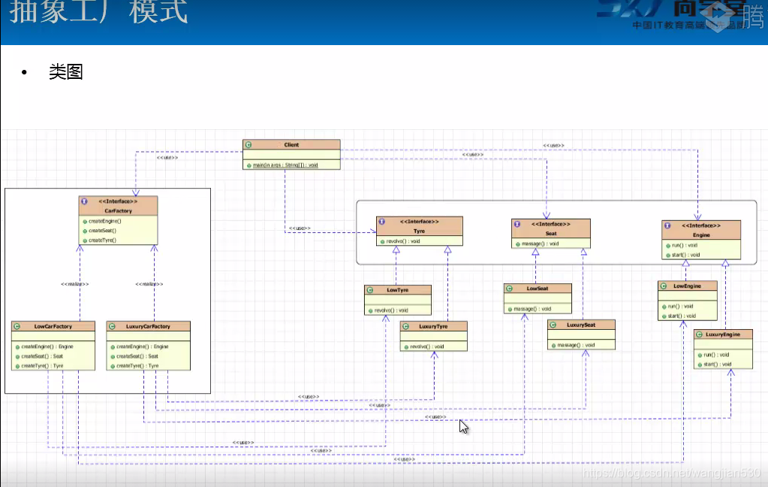Click the class icon on LuxuryTyre header
Image resolution: width=768 pixels, height=487 pixels.
[x=406, y=326]
